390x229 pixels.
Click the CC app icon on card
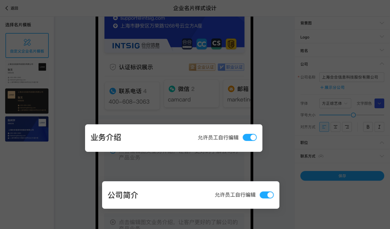tap(202, 44)
